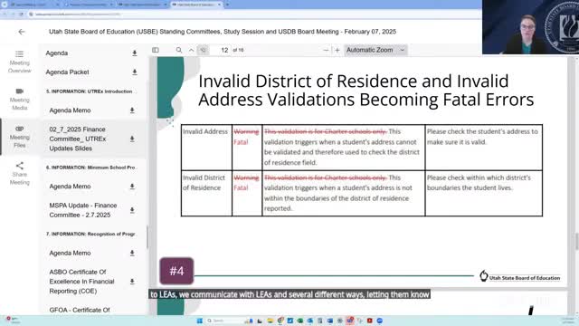This screenshot has height=326, width=579.
Task: Click the Windows Start button
Action: pyautogui.click(x=200, y=321)
